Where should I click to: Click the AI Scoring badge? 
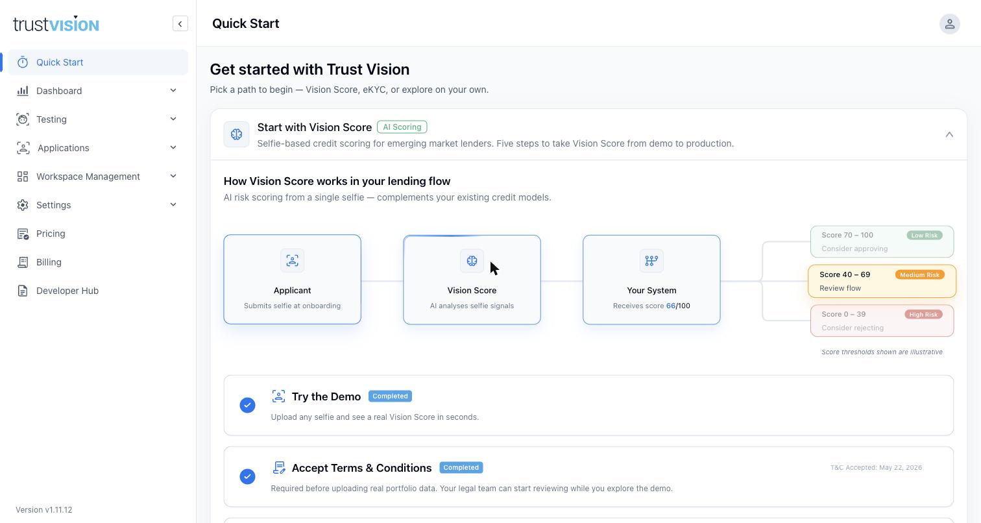402,127
